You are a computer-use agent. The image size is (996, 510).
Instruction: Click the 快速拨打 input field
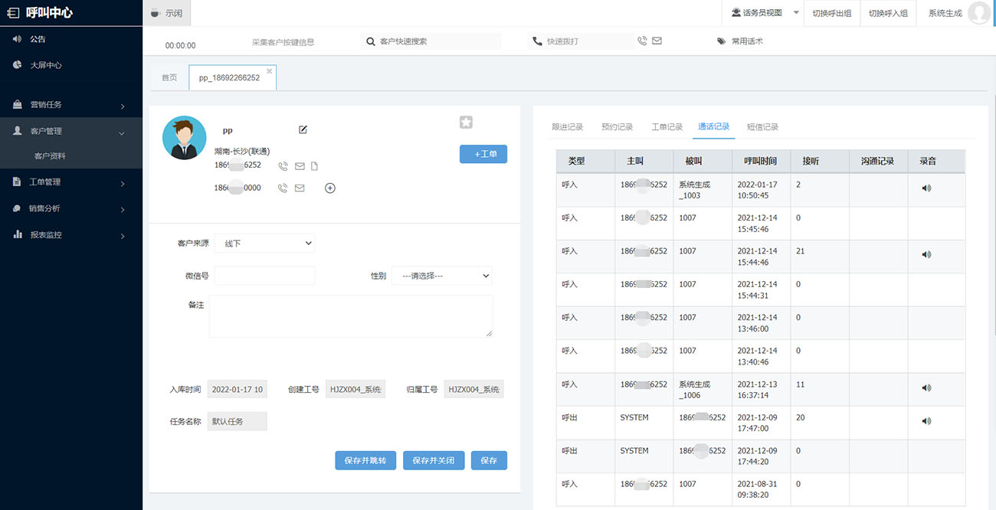pos(581,41)
